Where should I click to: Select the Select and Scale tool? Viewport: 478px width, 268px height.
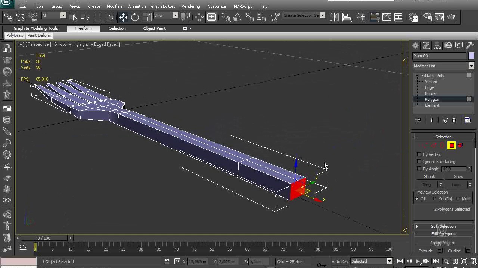[x=147, y=17]
